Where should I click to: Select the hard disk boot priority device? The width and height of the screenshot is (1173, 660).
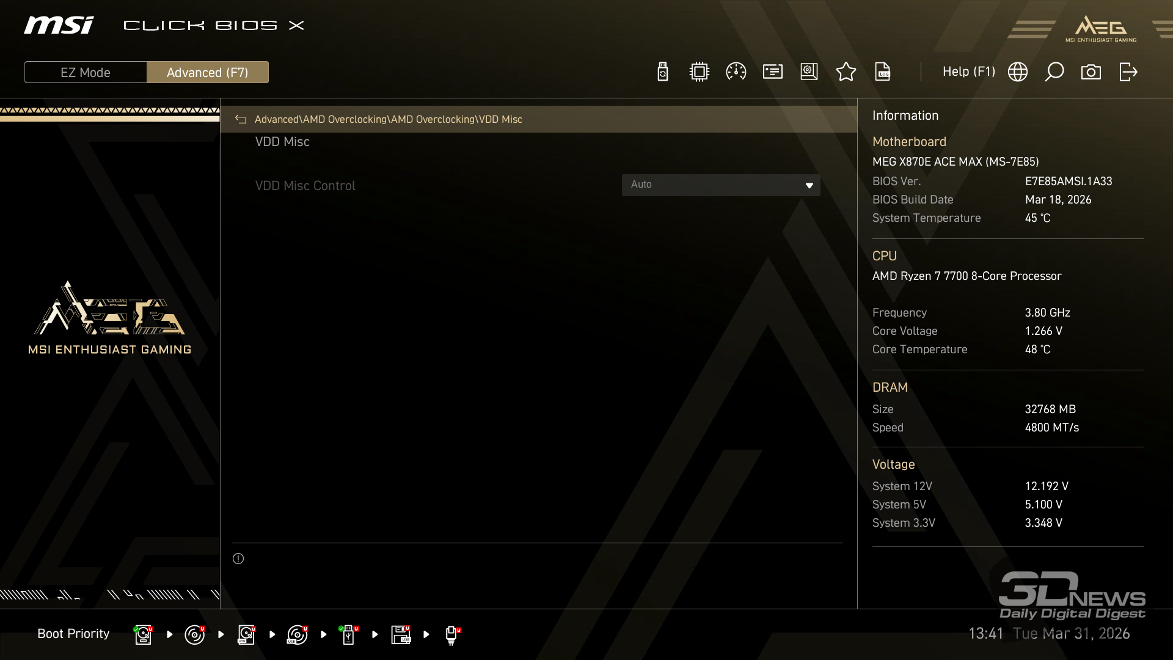pyautogui.click(x=143, y=634)
